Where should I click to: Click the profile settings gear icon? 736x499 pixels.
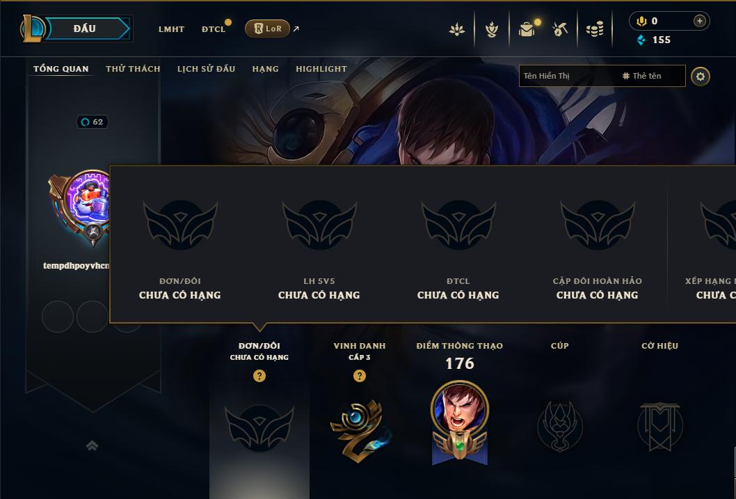701,76
